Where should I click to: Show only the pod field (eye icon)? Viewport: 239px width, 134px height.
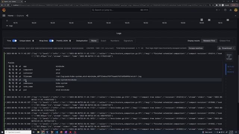tap(16, 90)
